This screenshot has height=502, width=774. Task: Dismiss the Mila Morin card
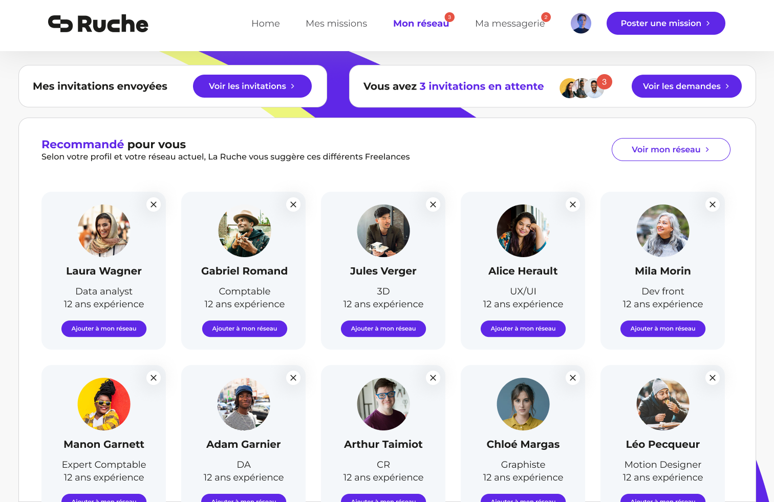click(x=713, y=204)
